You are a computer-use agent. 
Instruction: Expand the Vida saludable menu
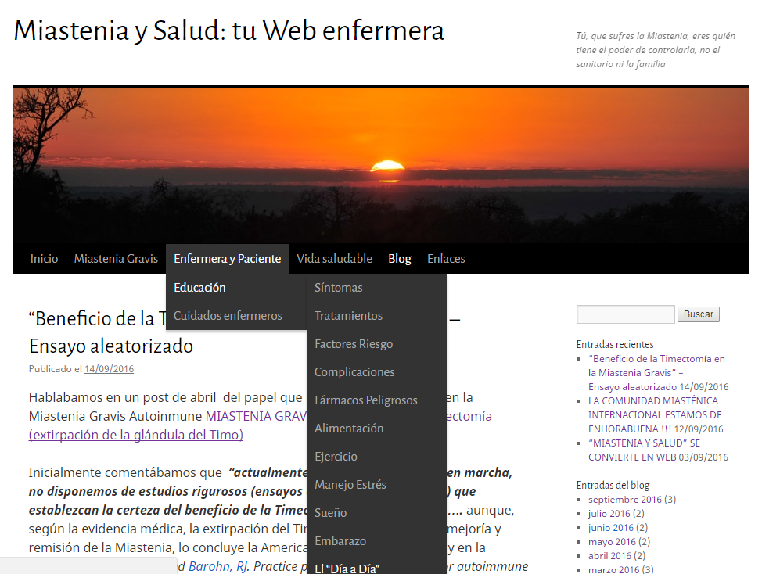click(334, 259)
